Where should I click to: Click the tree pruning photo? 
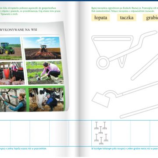point(13,100)
